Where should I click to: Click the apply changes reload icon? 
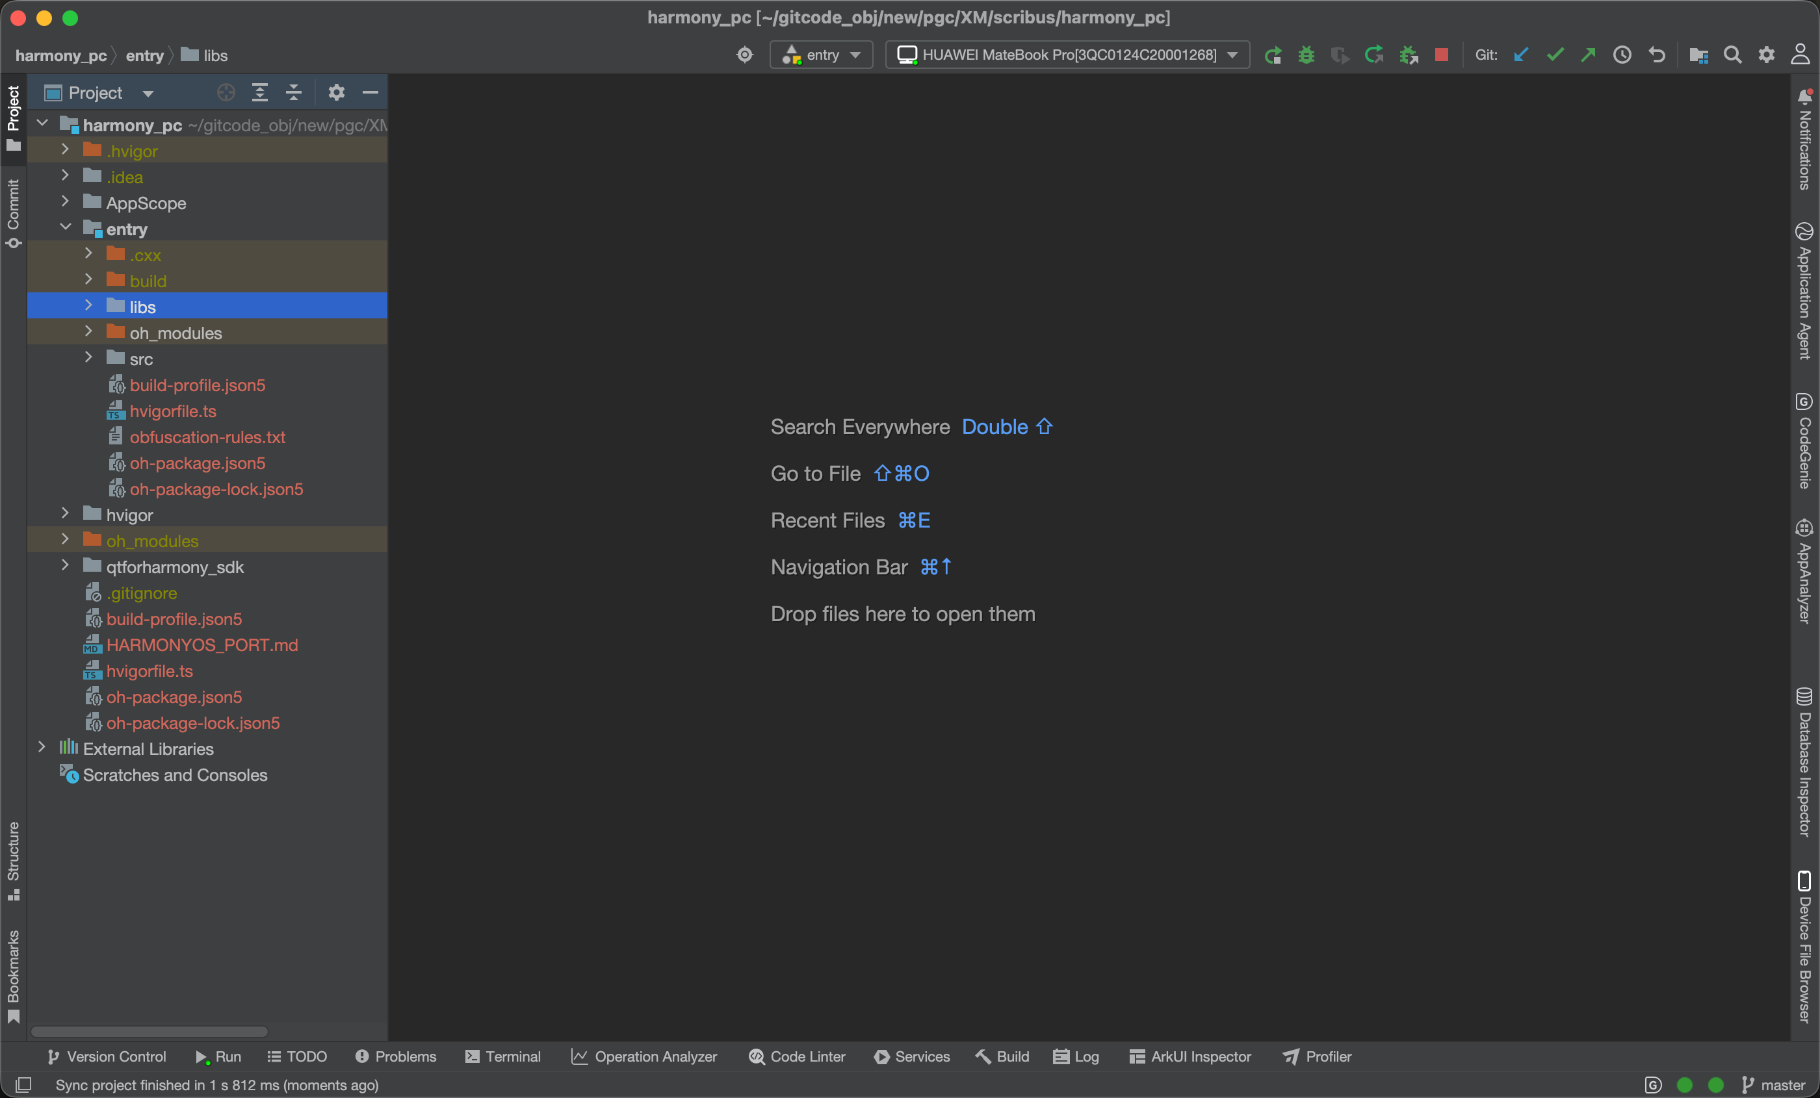(x=1373, y=55)
